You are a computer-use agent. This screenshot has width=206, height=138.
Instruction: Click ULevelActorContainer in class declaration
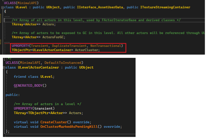coord(38,67)
